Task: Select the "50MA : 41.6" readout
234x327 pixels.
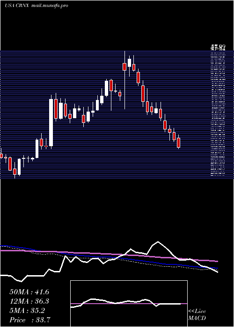Action: tap(29, 292)
